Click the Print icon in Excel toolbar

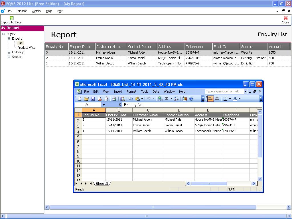(x=114, y=99)
